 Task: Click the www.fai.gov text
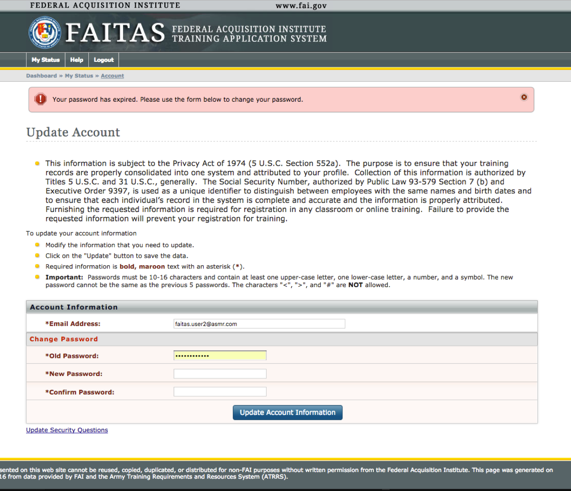point(301,6)
